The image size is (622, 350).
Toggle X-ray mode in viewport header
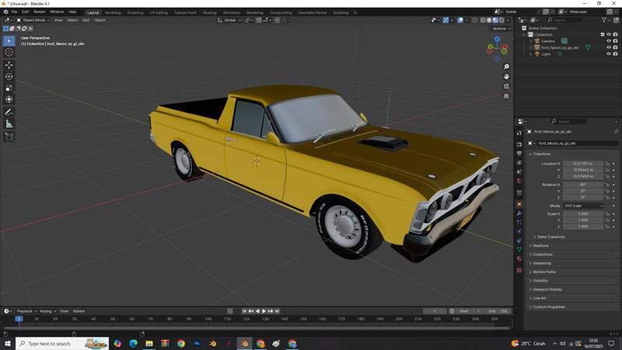point(474,20)
